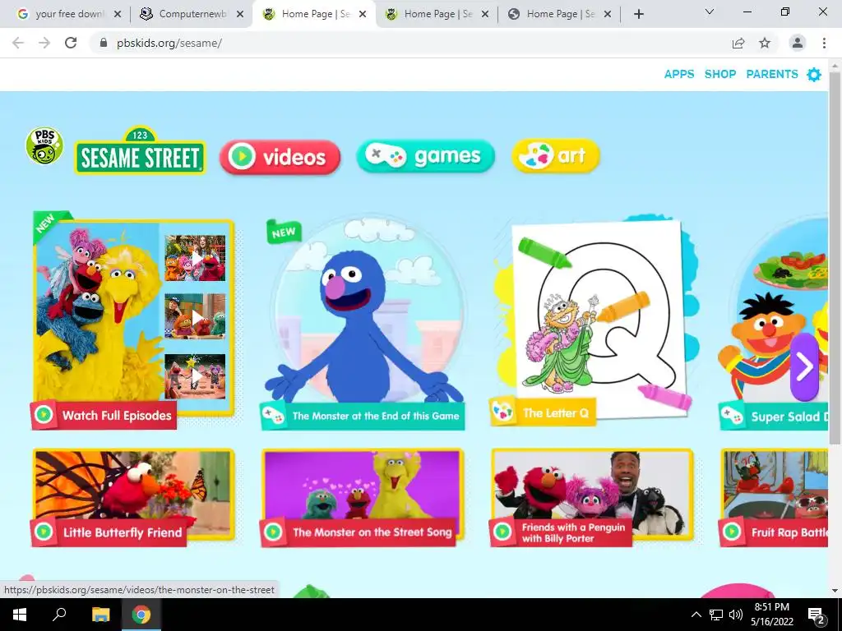This screenshot has height=631, width=842.
Task: Bookmark this tab star icon
Action: [x=765, y=43]
